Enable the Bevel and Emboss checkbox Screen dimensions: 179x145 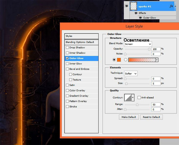(67, 69)
